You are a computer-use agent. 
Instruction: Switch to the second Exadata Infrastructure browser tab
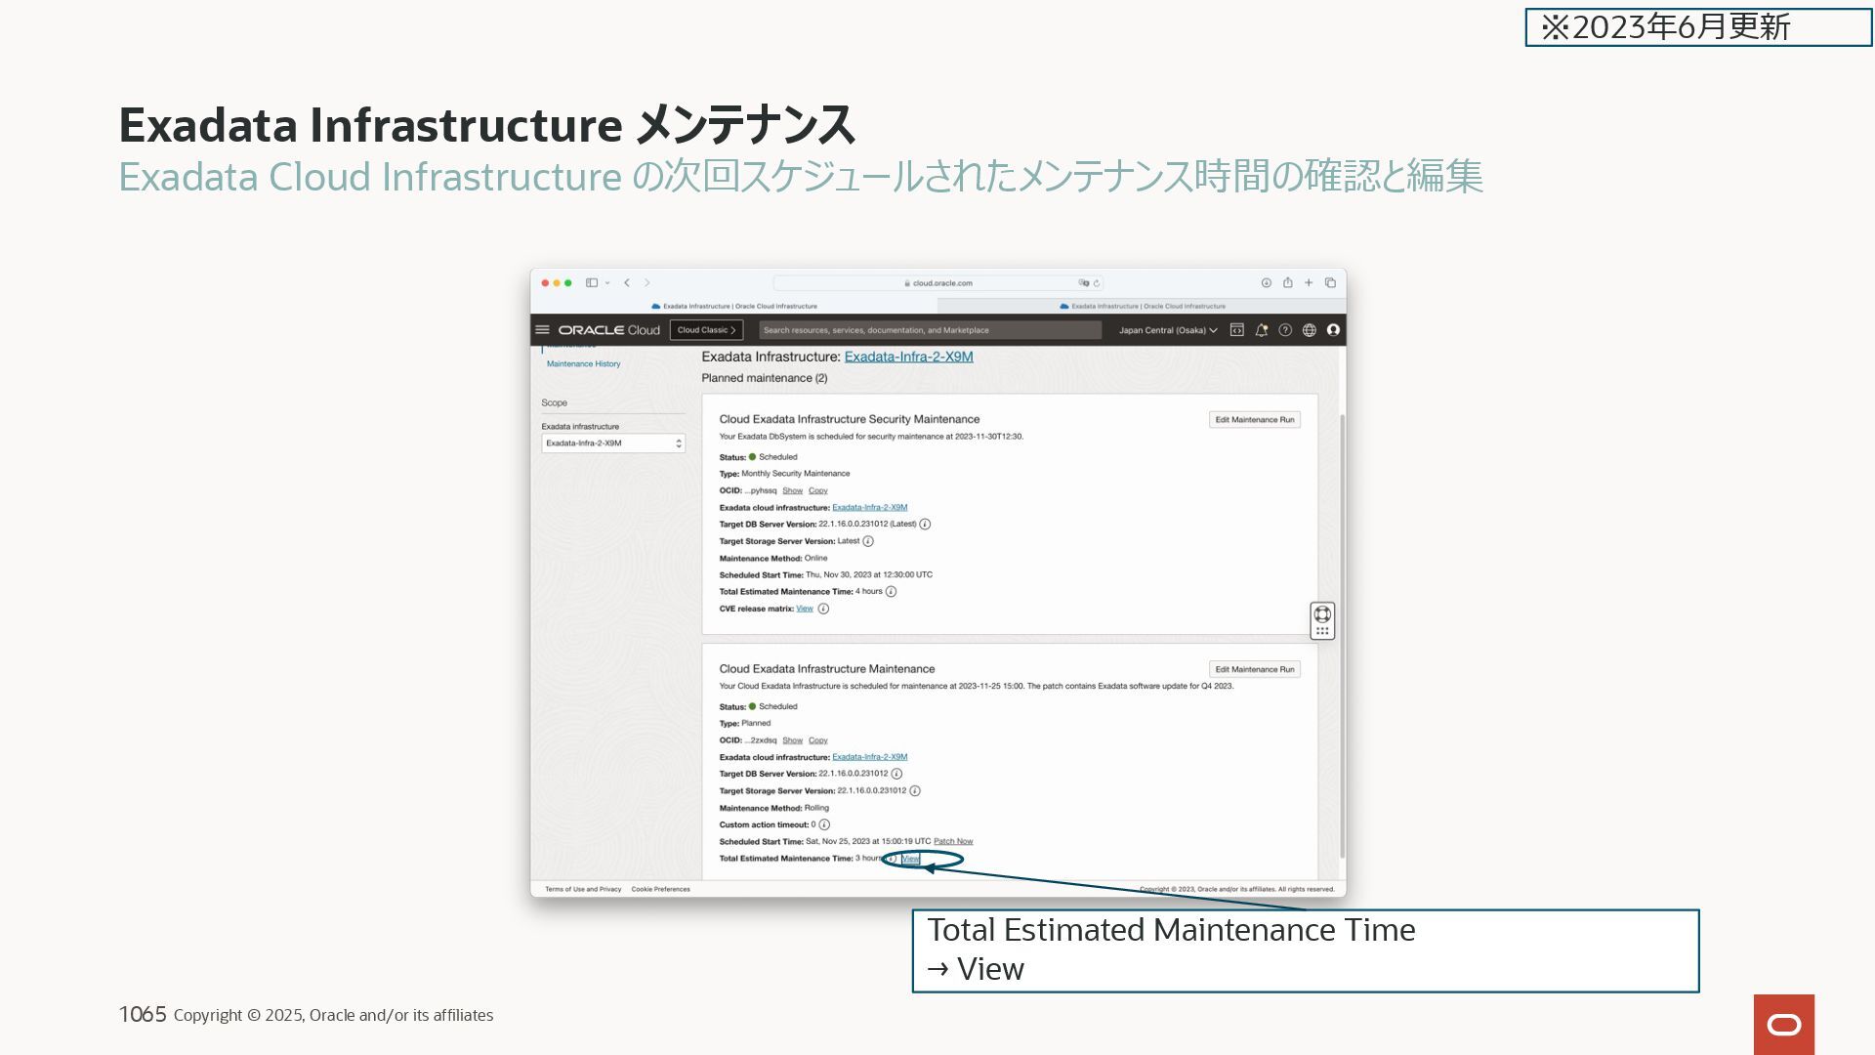coord(1142,306)
